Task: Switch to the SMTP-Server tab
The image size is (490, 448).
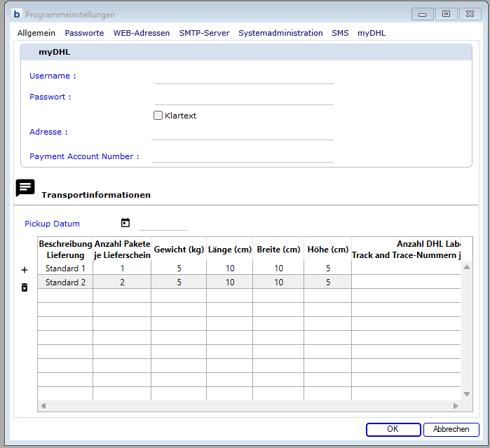Action: pyautogui.click(x=204, y=33)
